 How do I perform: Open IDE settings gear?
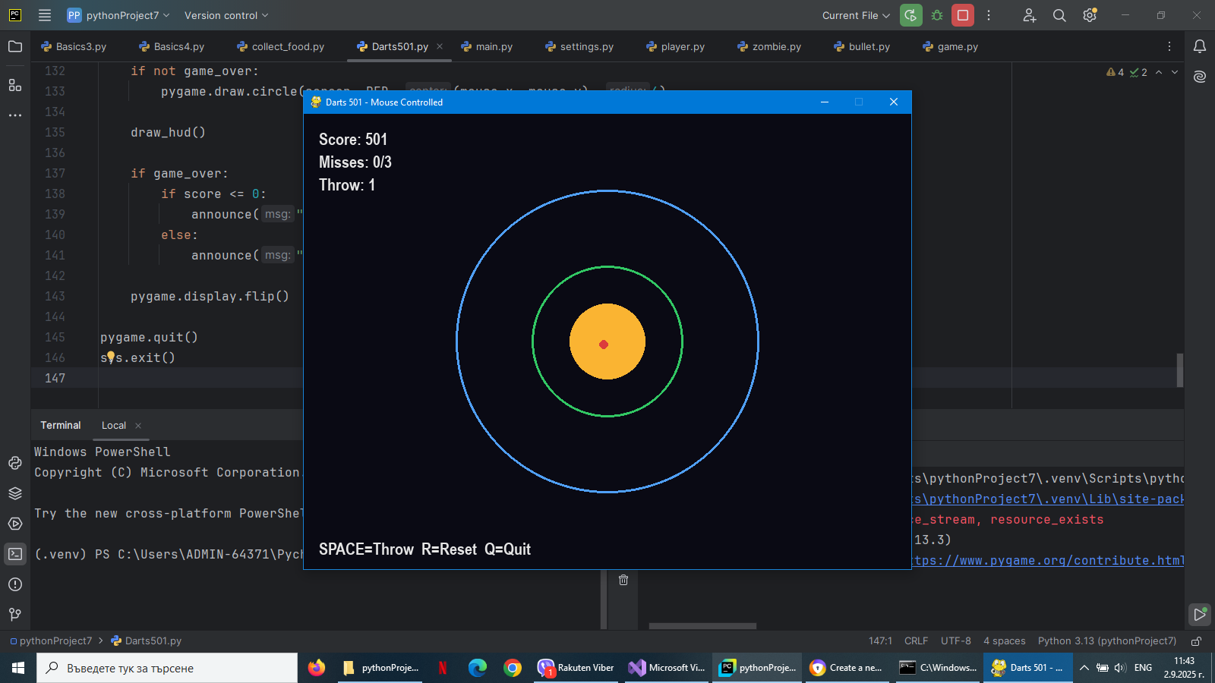[1090, 15]
